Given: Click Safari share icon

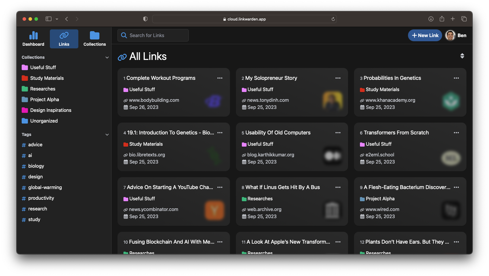Looking at the screenshot, I should click(442, 19).
